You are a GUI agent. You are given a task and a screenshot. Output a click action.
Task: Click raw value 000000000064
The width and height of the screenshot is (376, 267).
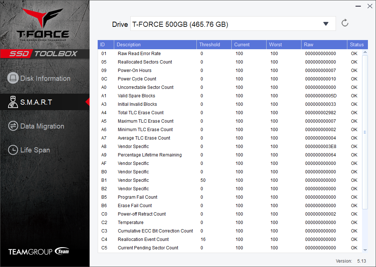320,155
